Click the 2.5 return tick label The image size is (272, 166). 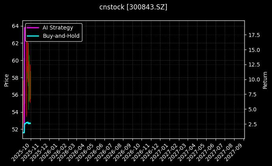[x=252, y=124]
